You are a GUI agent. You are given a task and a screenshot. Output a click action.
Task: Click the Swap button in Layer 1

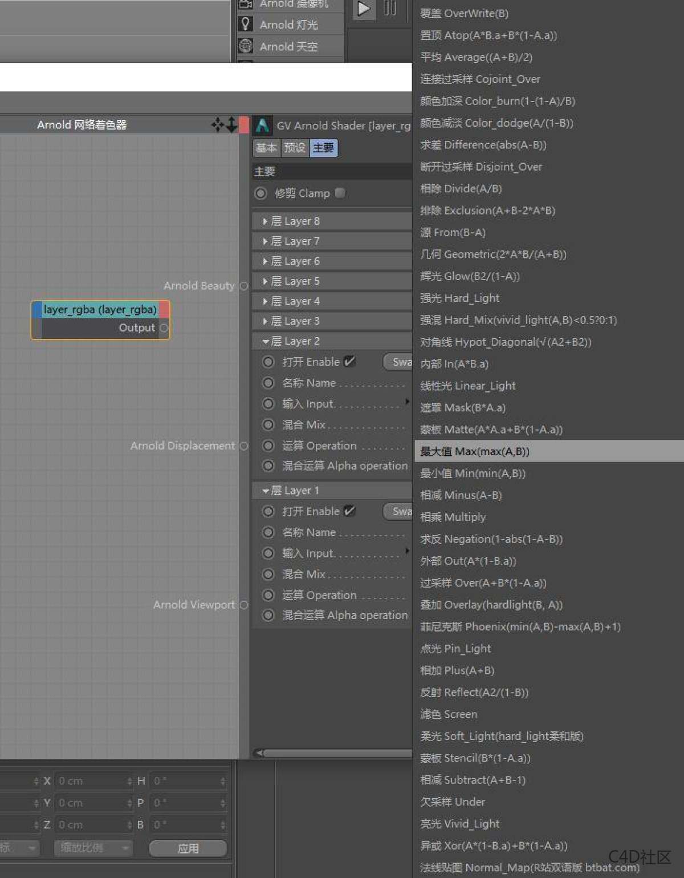[398, 511]
